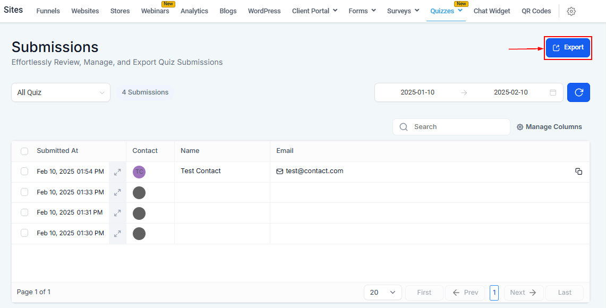
Task: Open the WordPress tab
Action: [264, 11]
